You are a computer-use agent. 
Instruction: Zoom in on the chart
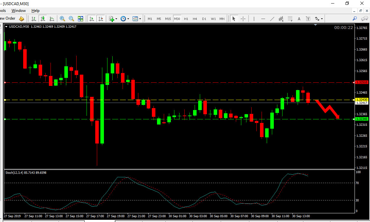[62, 19]
